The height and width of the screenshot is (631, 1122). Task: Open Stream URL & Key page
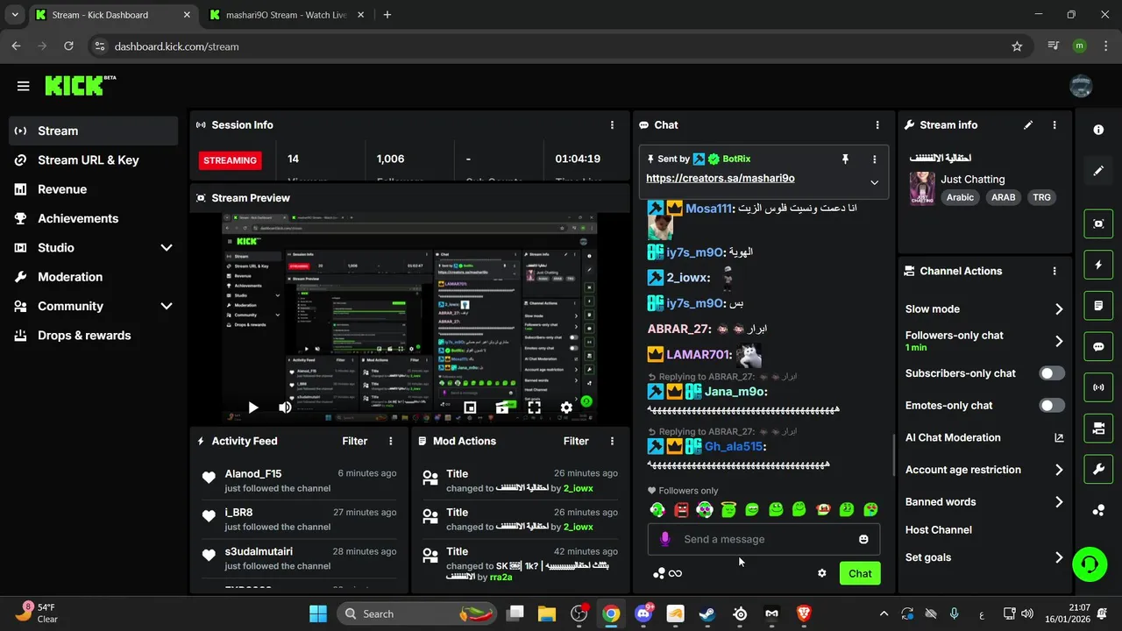click(x=94, y=160)
